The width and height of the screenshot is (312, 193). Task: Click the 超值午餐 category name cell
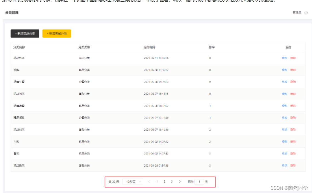[x=19, y=82]
